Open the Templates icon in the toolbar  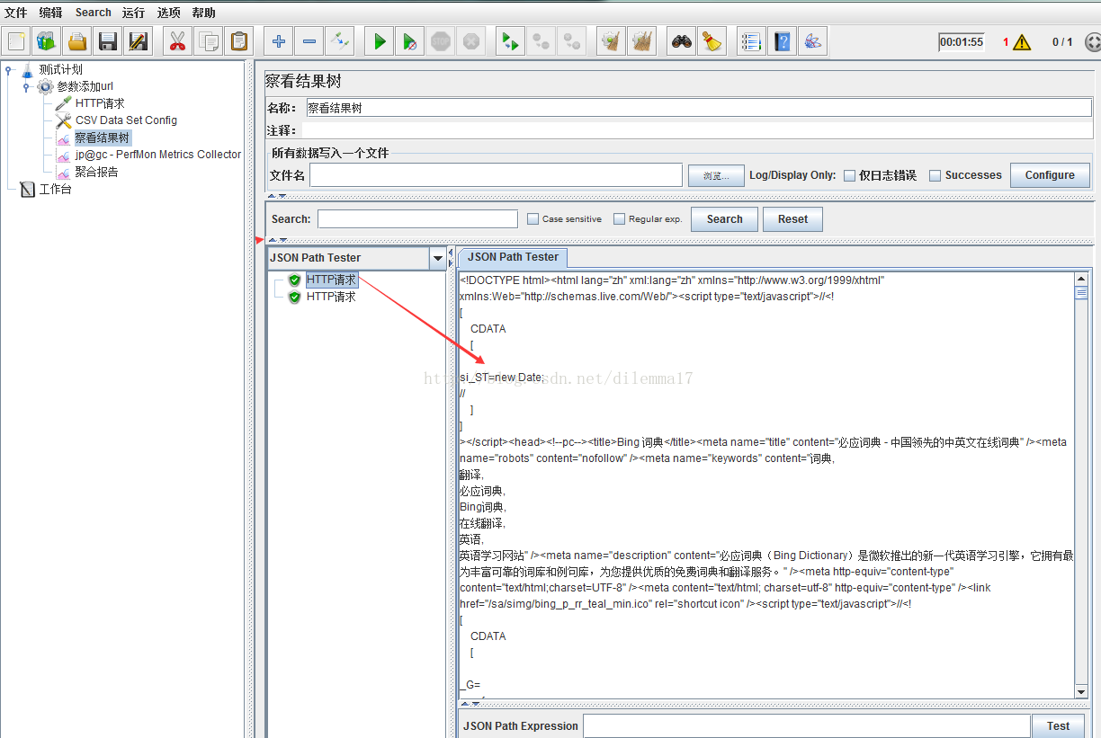[47, 41]
